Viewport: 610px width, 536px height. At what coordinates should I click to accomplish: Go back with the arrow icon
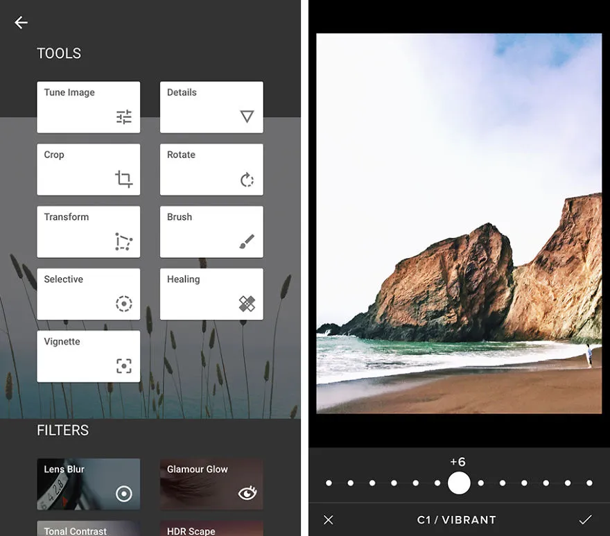click(x=21, y=23)
